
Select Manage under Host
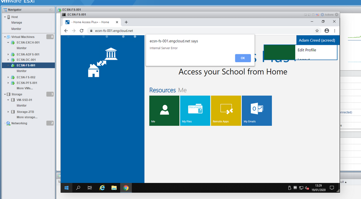coord(17,23)
